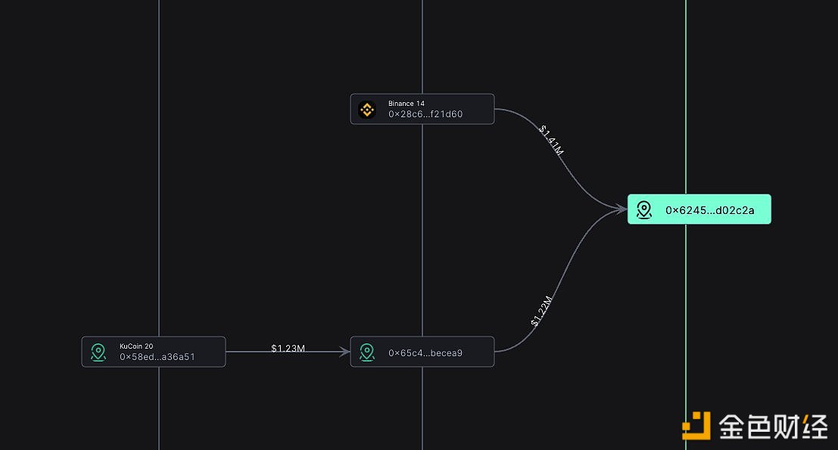
Task: Select the KuCoin 20 label text
Action: pyautogui.click(x=136, y=346)
